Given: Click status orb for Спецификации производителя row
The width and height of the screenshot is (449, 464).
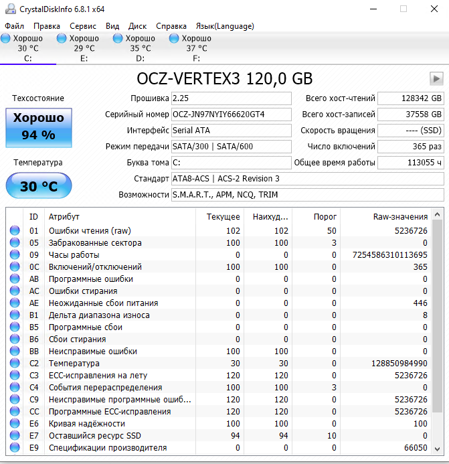Looking at the screenshot, I should pos(15,448).
